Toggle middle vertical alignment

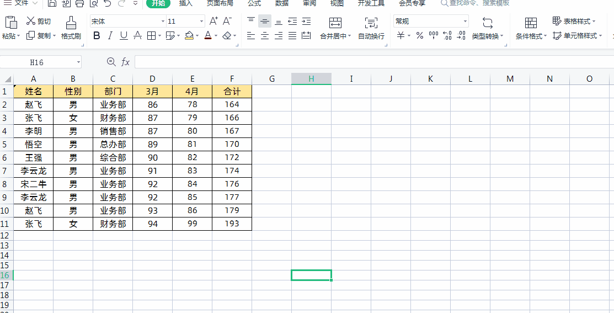(x=265, y=21)
